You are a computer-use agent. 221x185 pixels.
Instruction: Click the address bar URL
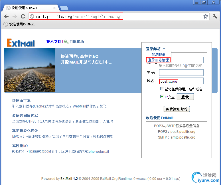tap(79, 17)
